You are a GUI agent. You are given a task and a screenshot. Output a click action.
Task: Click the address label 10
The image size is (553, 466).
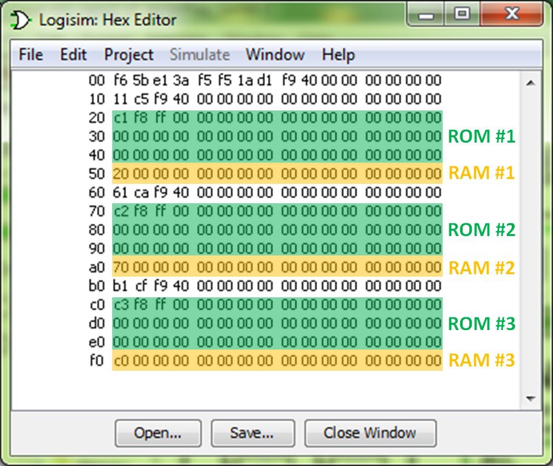[96, 99]
